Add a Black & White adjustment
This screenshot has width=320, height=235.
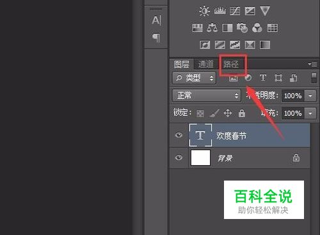227,28
